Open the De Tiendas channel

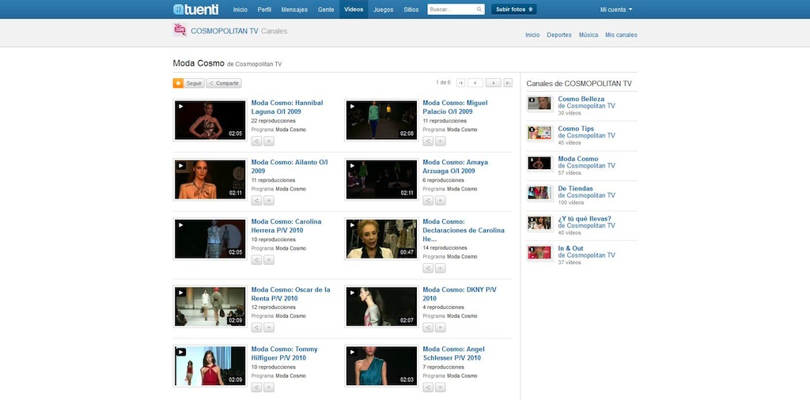click(576, 189)
